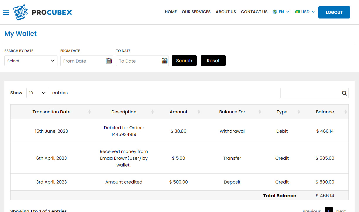Click the Amount column header
Screen dimensions: 359x212
178,112
